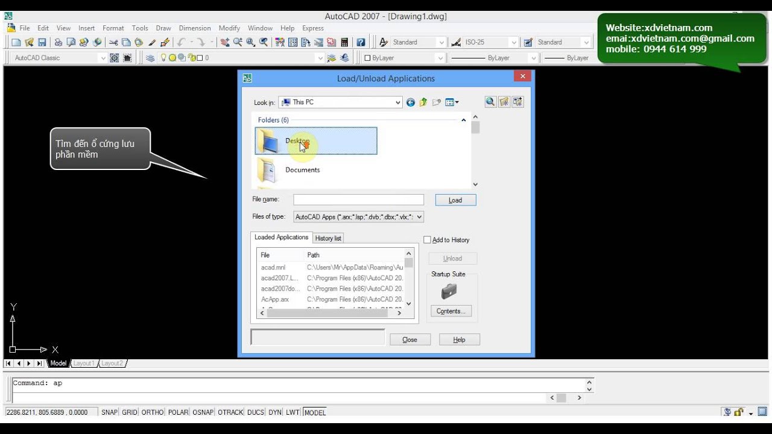Click the Plot printer icon
This screenshot has width=772, height=434.
pyautogui.click(x=59, y=42)
